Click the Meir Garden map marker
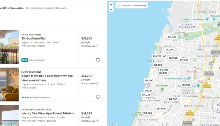 tap(162, 89)
